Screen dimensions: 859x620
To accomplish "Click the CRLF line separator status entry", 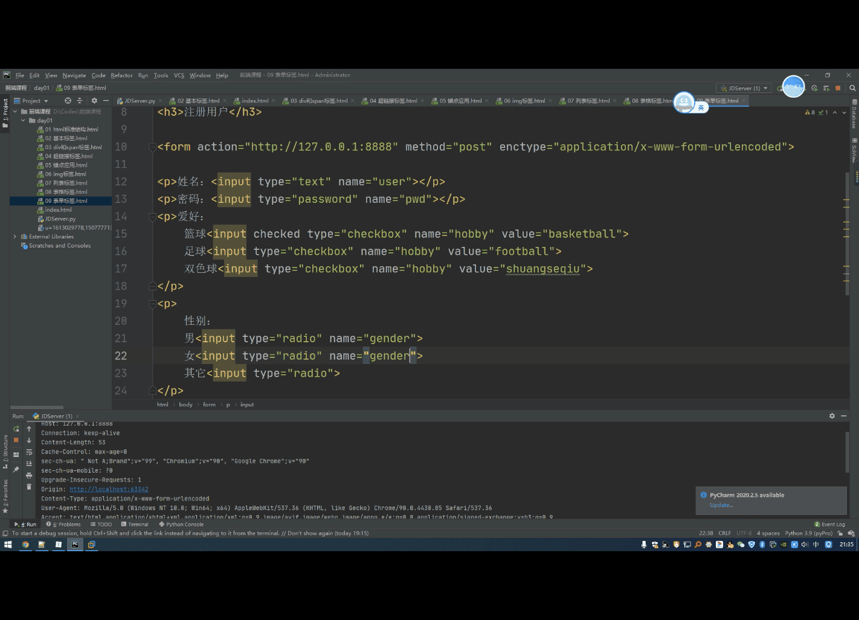I will (x=724, y=534).
